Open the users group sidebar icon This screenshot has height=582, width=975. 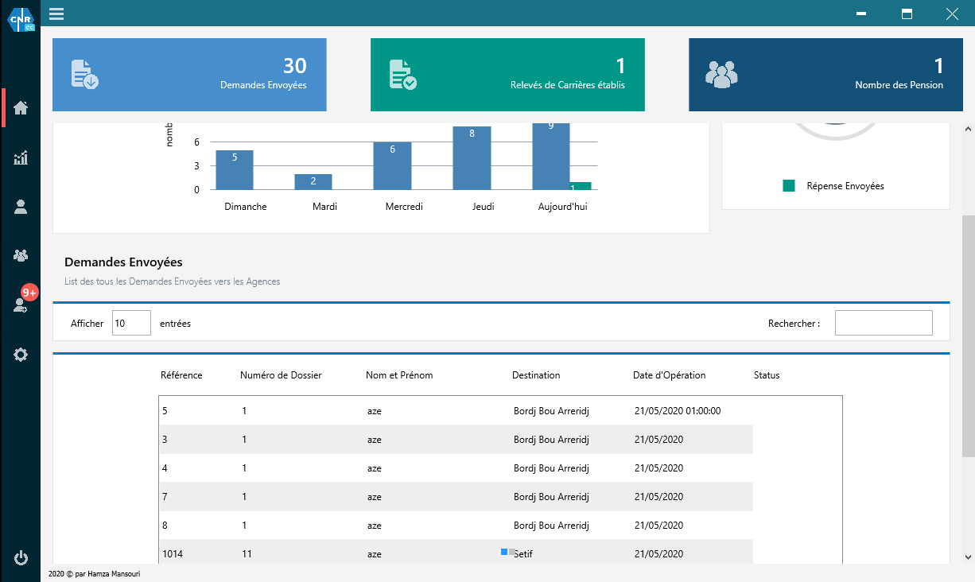(21, 255)
